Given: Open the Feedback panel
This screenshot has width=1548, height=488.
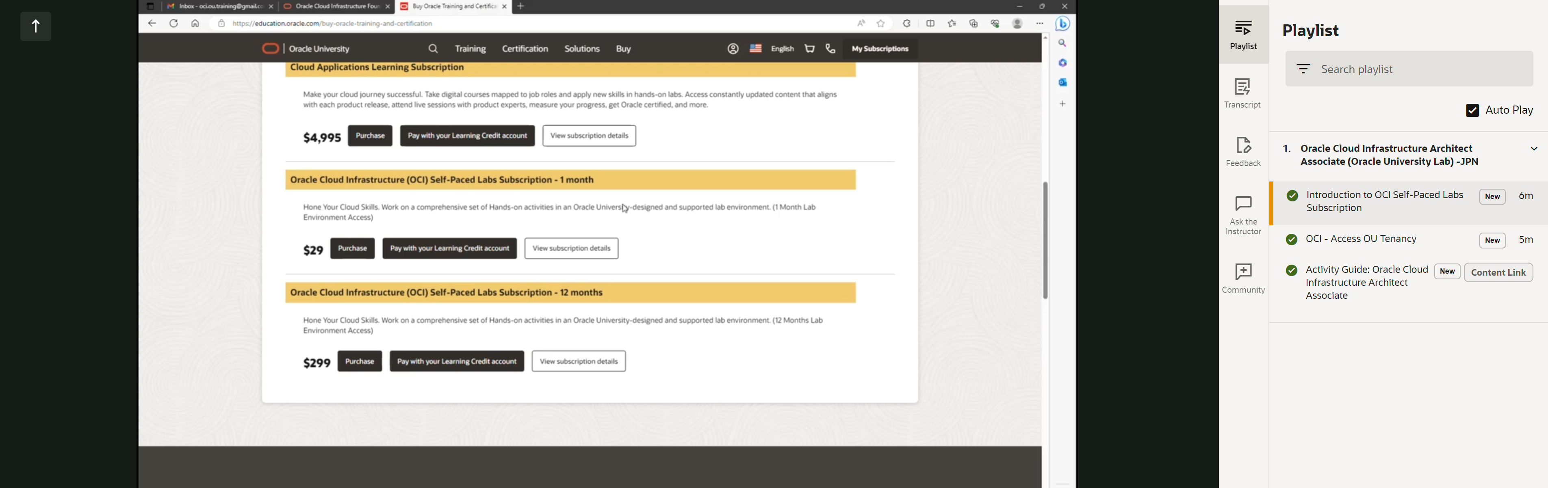Looking at the screenshot, I should pyautogui.click(x=1243, y=151).
